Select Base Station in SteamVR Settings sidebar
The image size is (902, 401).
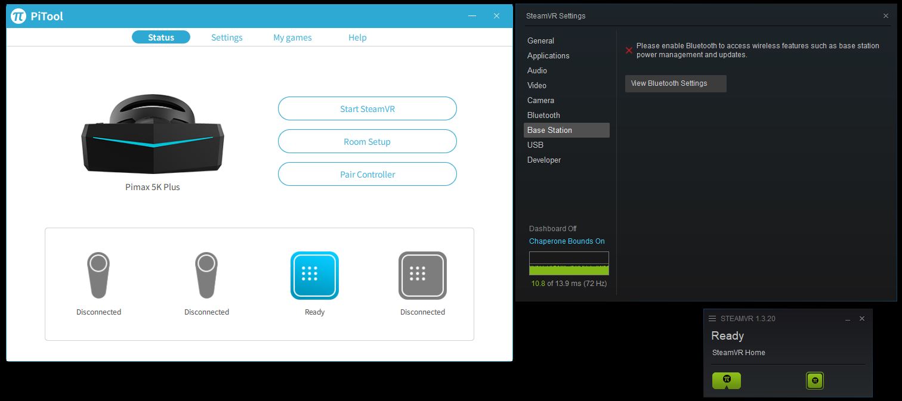pyautogui.click(x=567, y=130)
